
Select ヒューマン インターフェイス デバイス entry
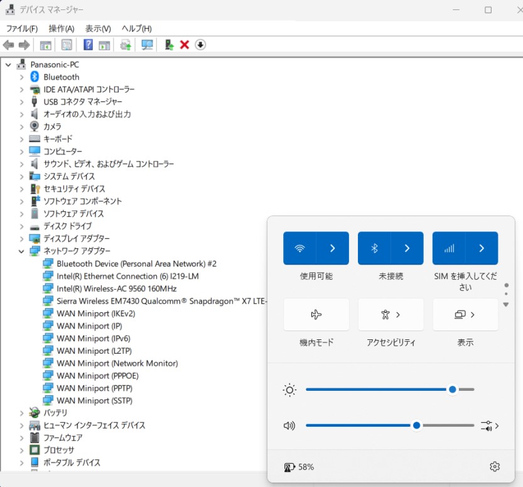pyautogui.click(x=94, y=425)
